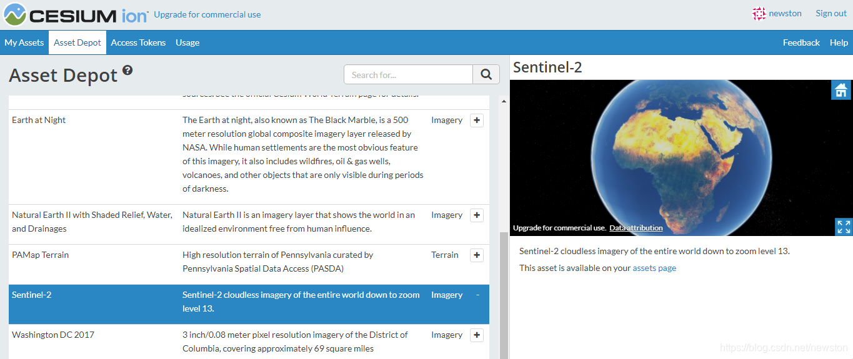
Task: Click the newston user avatar icon
Action: (759, 14)
